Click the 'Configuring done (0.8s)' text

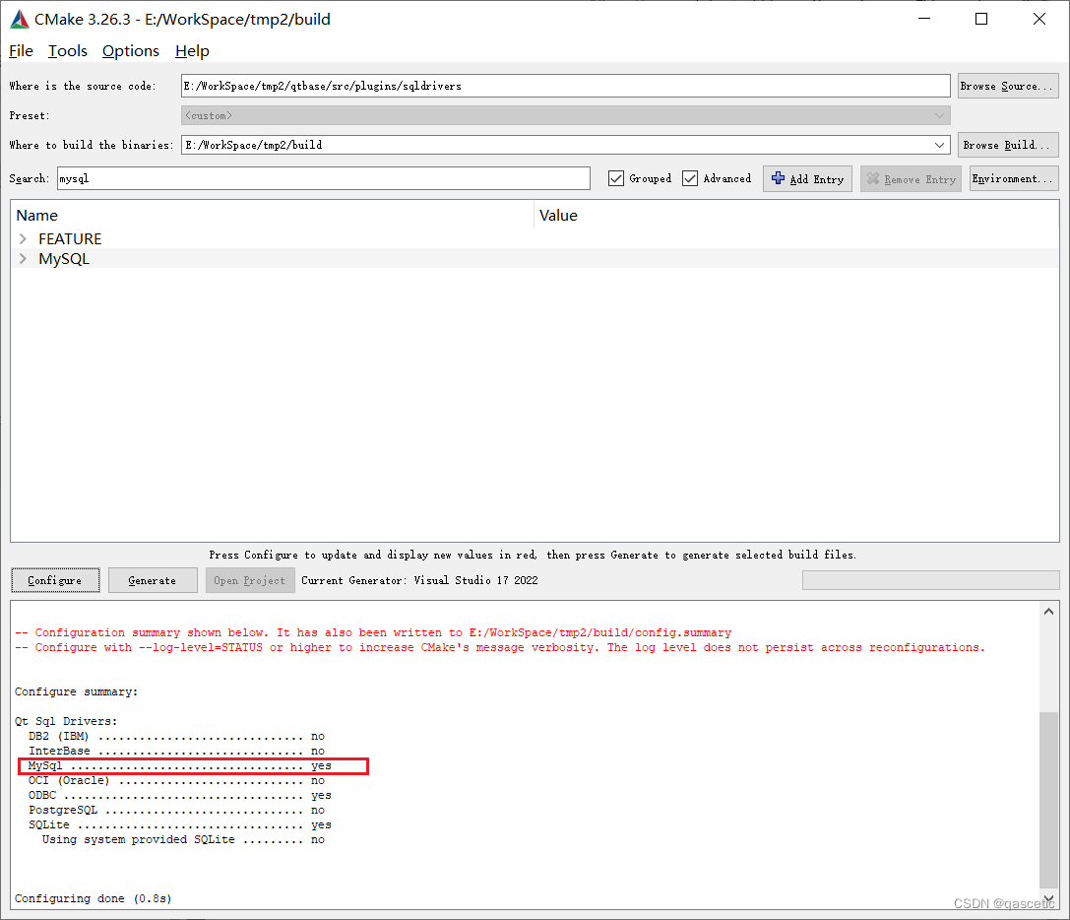click(94, 898)
